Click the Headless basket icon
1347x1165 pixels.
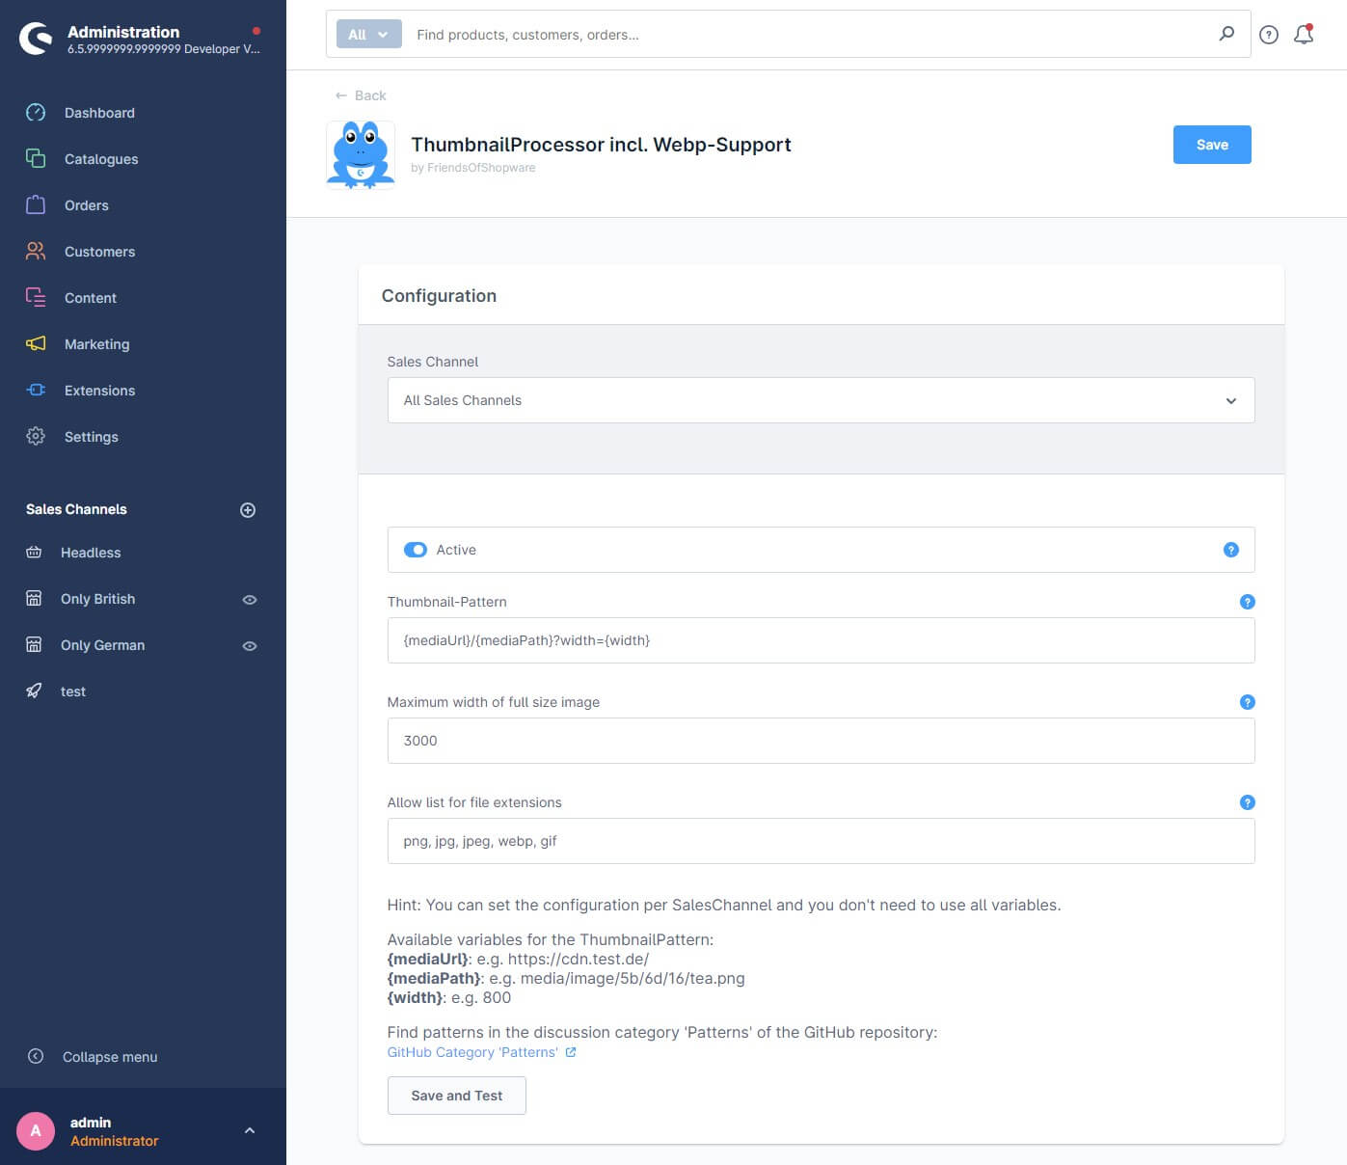[34, 553]
